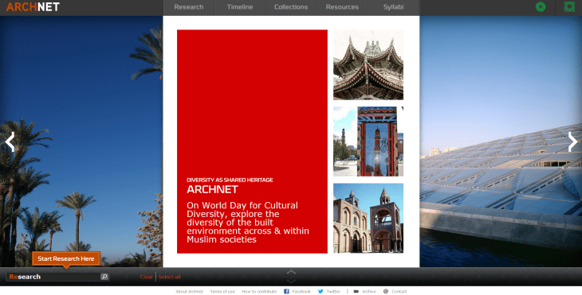Click the Archive folder icon
582x295 pixels.
(x=356, y=292)
